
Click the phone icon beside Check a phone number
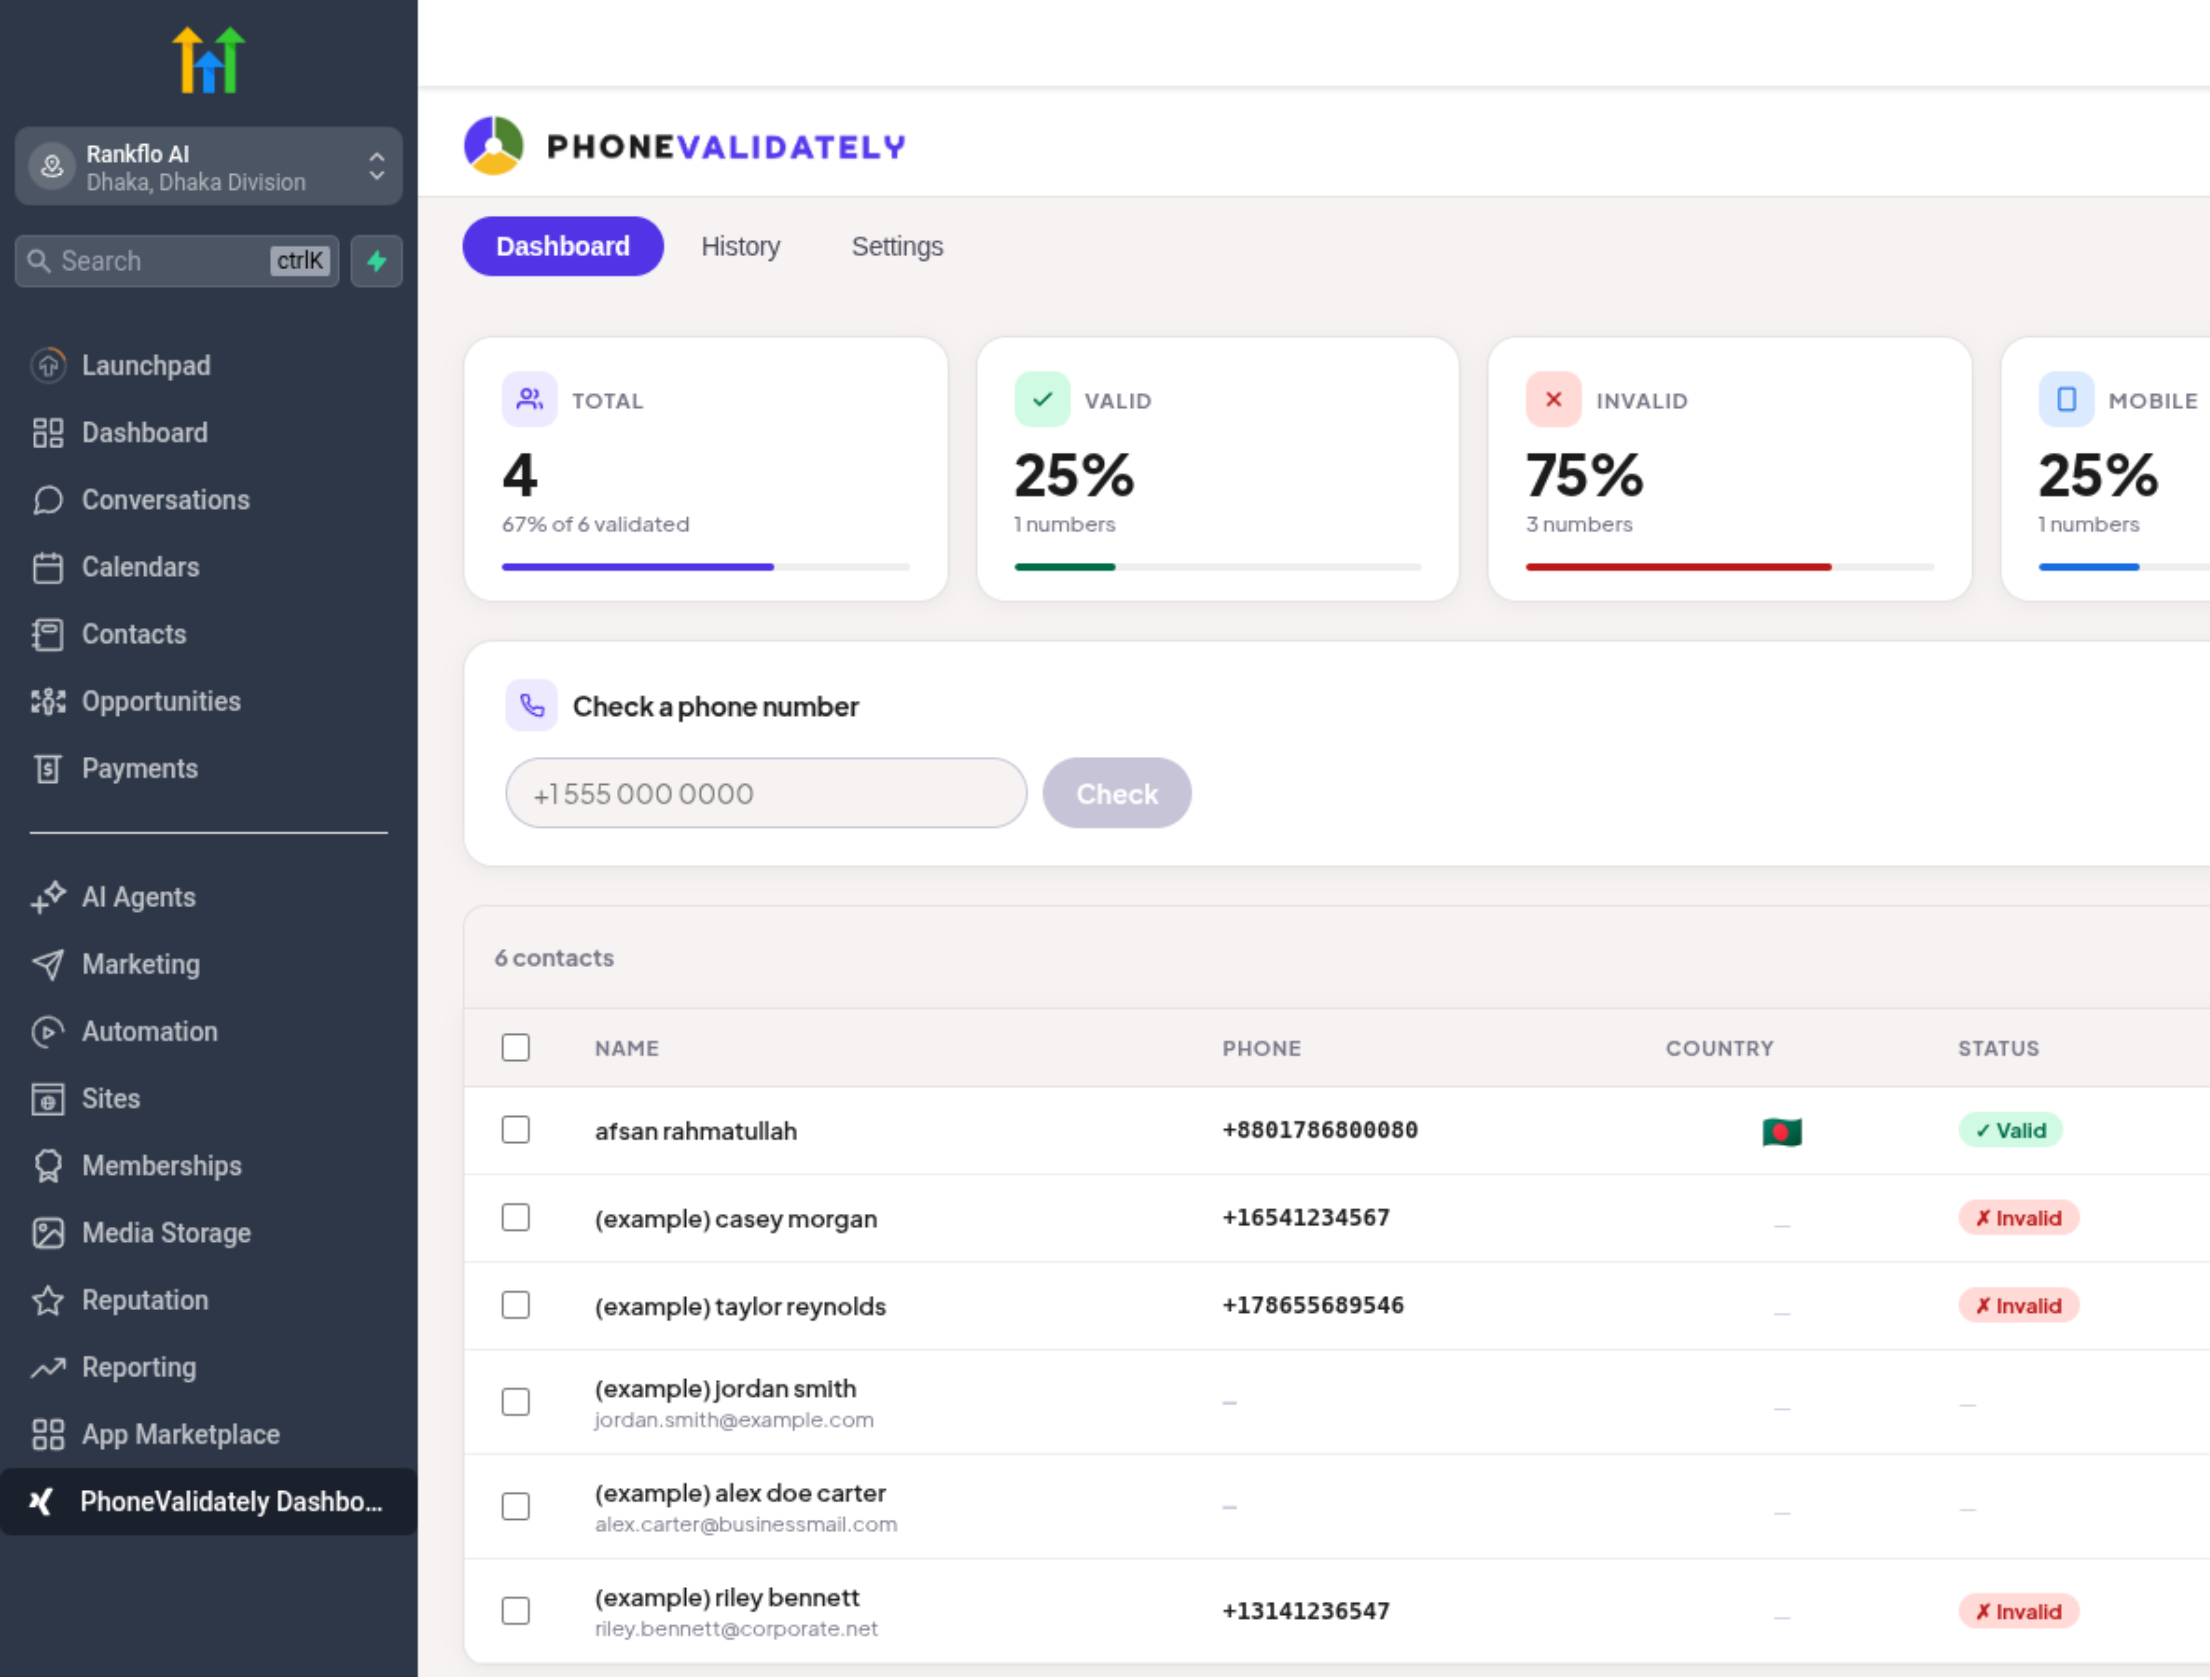coord(532,706)
